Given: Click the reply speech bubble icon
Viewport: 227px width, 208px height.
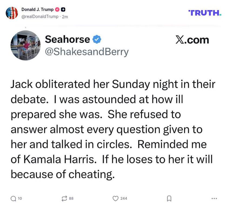Looking at the screenshot, I should (13, 199).
